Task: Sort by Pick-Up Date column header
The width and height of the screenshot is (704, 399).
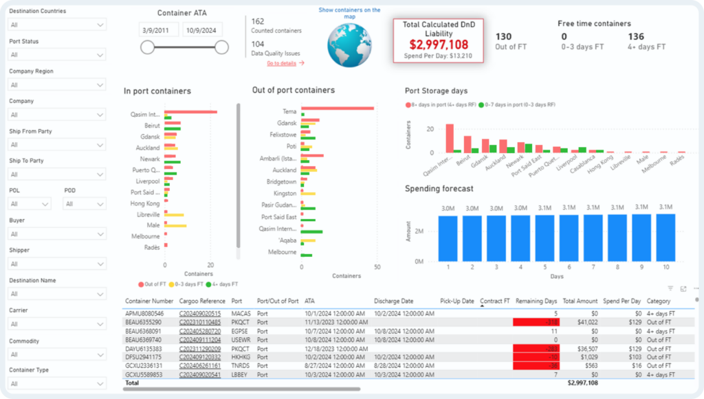Action: click(x=457, y=301)
